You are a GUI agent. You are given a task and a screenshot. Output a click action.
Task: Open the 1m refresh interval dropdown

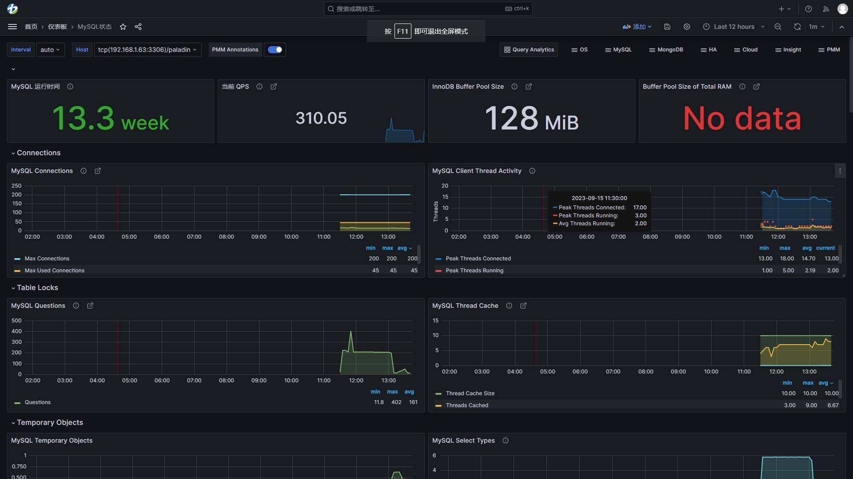click(x=817, y=27)
